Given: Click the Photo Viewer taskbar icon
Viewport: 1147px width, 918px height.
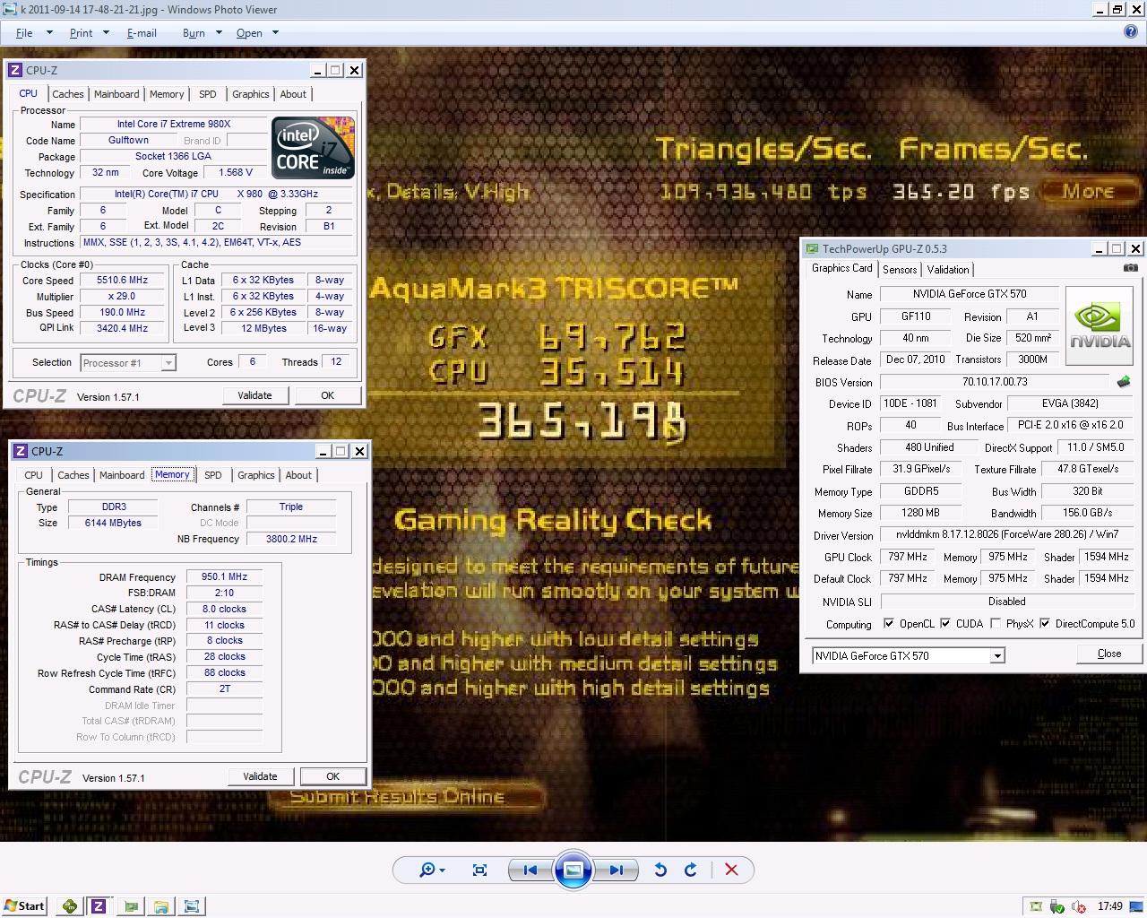Looking at the screenshot, I should [x=191, y=906].
